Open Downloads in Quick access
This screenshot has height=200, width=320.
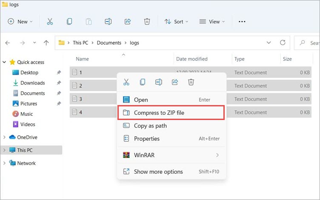coord(32,83)
